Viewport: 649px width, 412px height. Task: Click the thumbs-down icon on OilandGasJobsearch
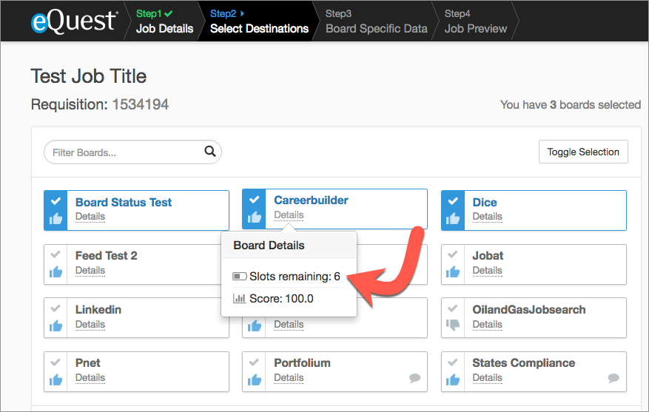tap(453, 325)
